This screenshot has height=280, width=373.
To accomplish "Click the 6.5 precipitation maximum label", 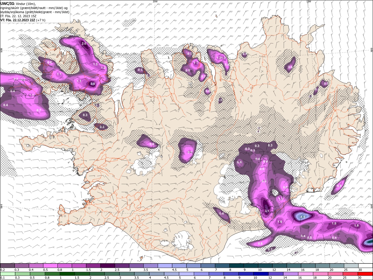I will 303,217.
